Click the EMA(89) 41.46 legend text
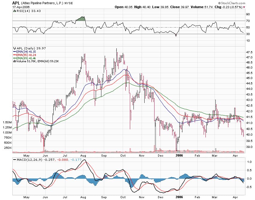Image resolution: width=255 pixels, height=200 pixels. [x=26, y=58]
